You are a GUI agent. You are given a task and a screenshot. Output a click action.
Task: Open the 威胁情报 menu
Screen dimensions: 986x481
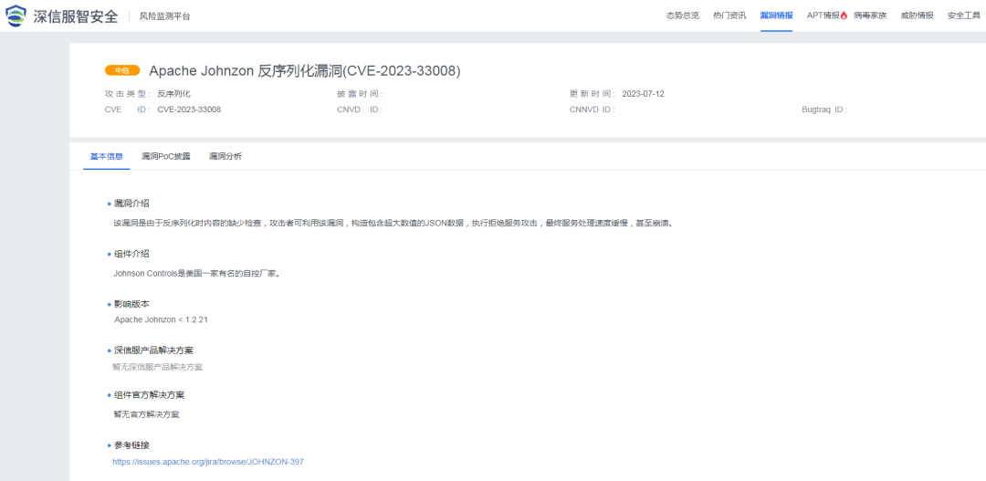(917, 16)
